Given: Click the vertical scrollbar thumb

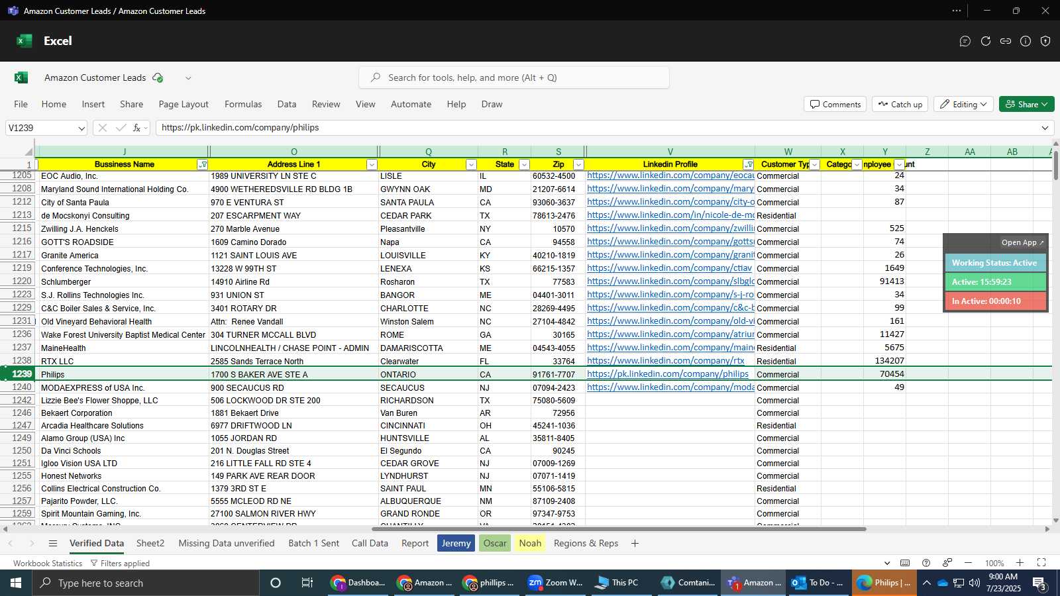Looking at the screenshot, I should coord(1055,165).
